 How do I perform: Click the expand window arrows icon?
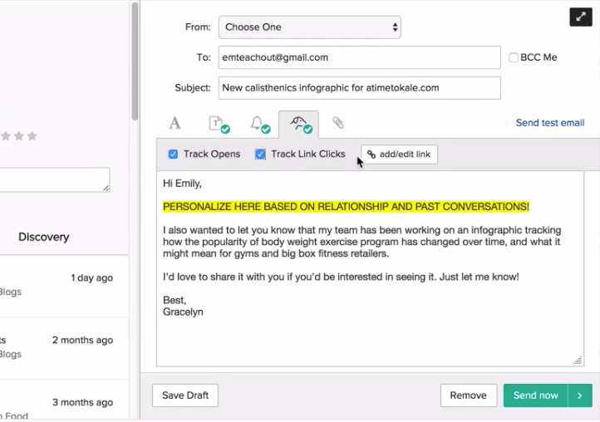580,17
